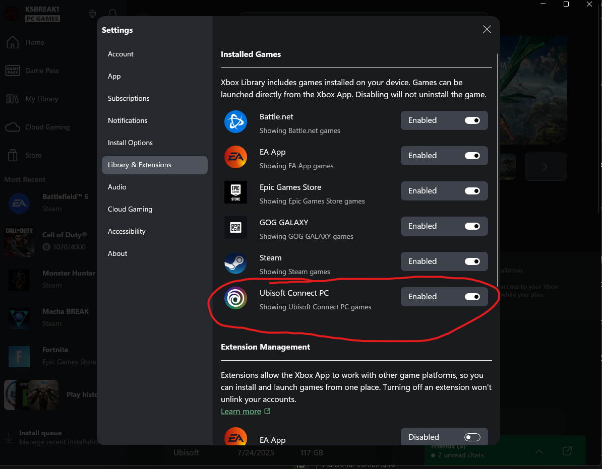Screen dimensions: 602x469
Task: Expand the friends chat panel chevron
Action: pos(539,451)
